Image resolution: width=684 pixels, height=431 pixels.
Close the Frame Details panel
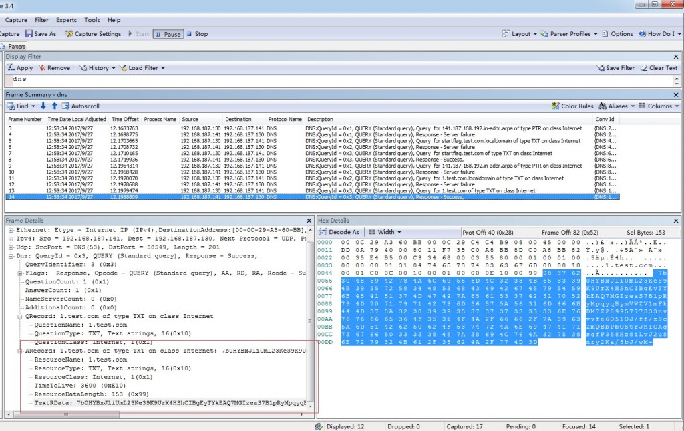pos(309,221)
